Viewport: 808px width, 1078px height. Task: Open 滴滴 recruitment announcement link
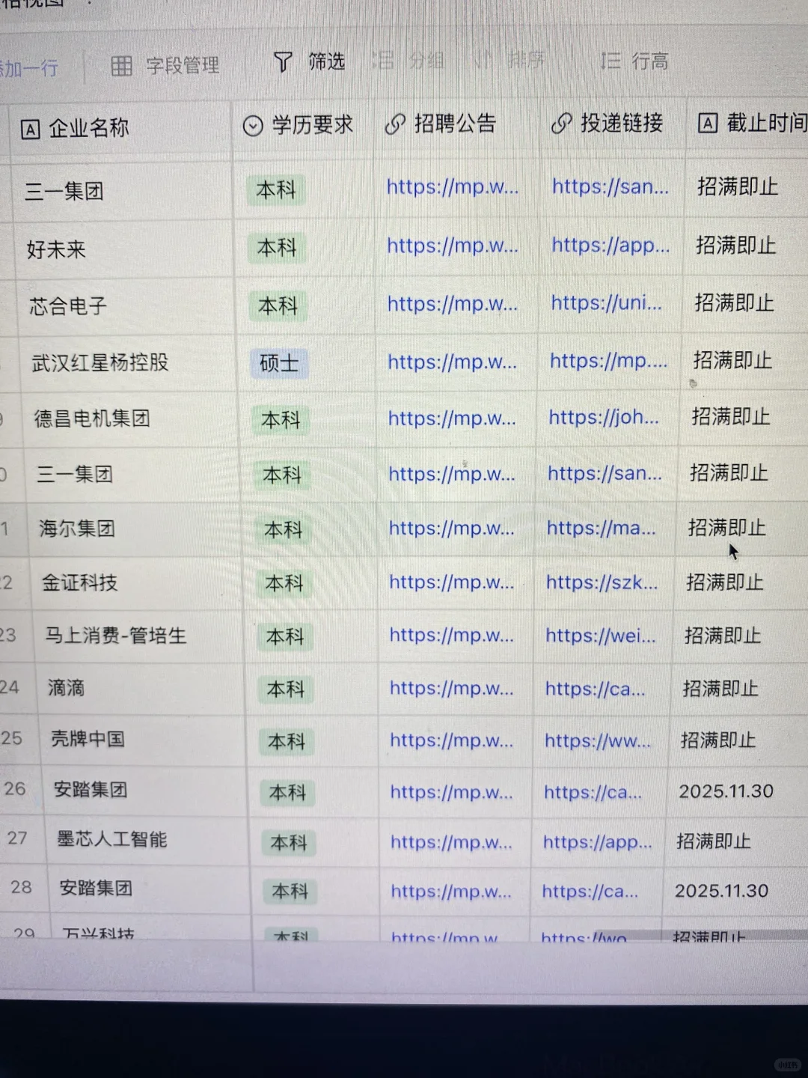[452, 689]
